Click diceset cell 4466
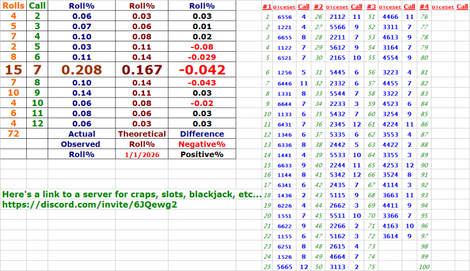Image resolution: width=470 pixels, height=271 pixels. pyautogui.click(x=389, y=17)
